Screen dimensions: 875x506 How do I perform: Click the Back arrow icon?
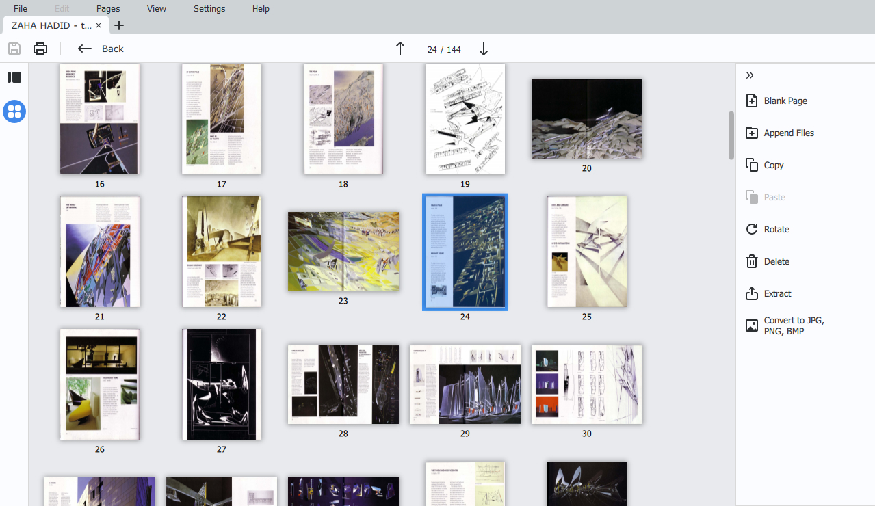pos(85,49)
